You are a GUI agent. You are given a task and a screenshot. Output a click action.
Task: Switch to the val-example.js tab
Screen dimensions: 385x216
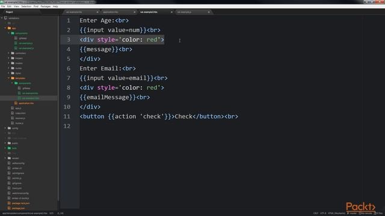click(185, 12)
